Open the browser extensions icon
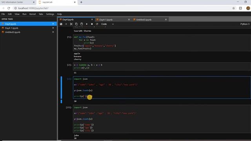The image size is (251, 141). click(x=240, y=8)
